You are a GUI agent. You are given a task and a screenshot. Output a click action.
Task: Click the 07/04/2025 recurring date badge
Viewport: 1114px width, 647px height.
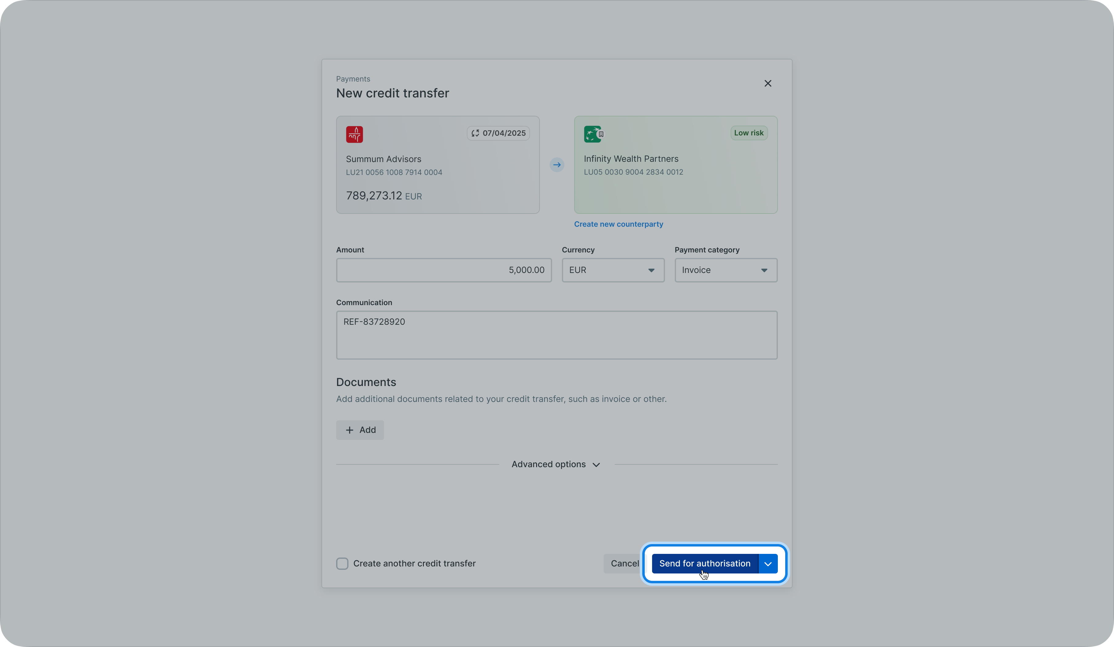(x=498, y=133)
